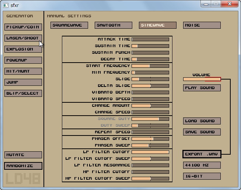Generate an Explosion sound

click(23, 49)
